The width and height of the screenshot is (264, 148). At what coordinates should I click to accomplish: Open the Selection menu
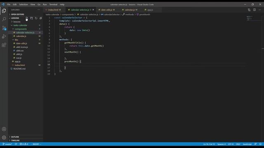point(24,5)
